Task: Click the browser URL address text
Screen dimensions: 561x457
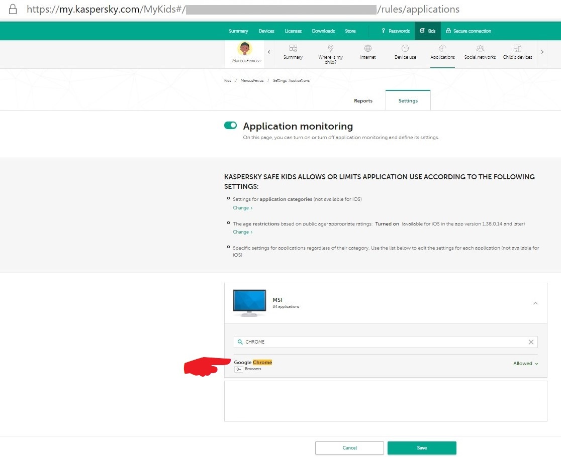Action: 243,9
